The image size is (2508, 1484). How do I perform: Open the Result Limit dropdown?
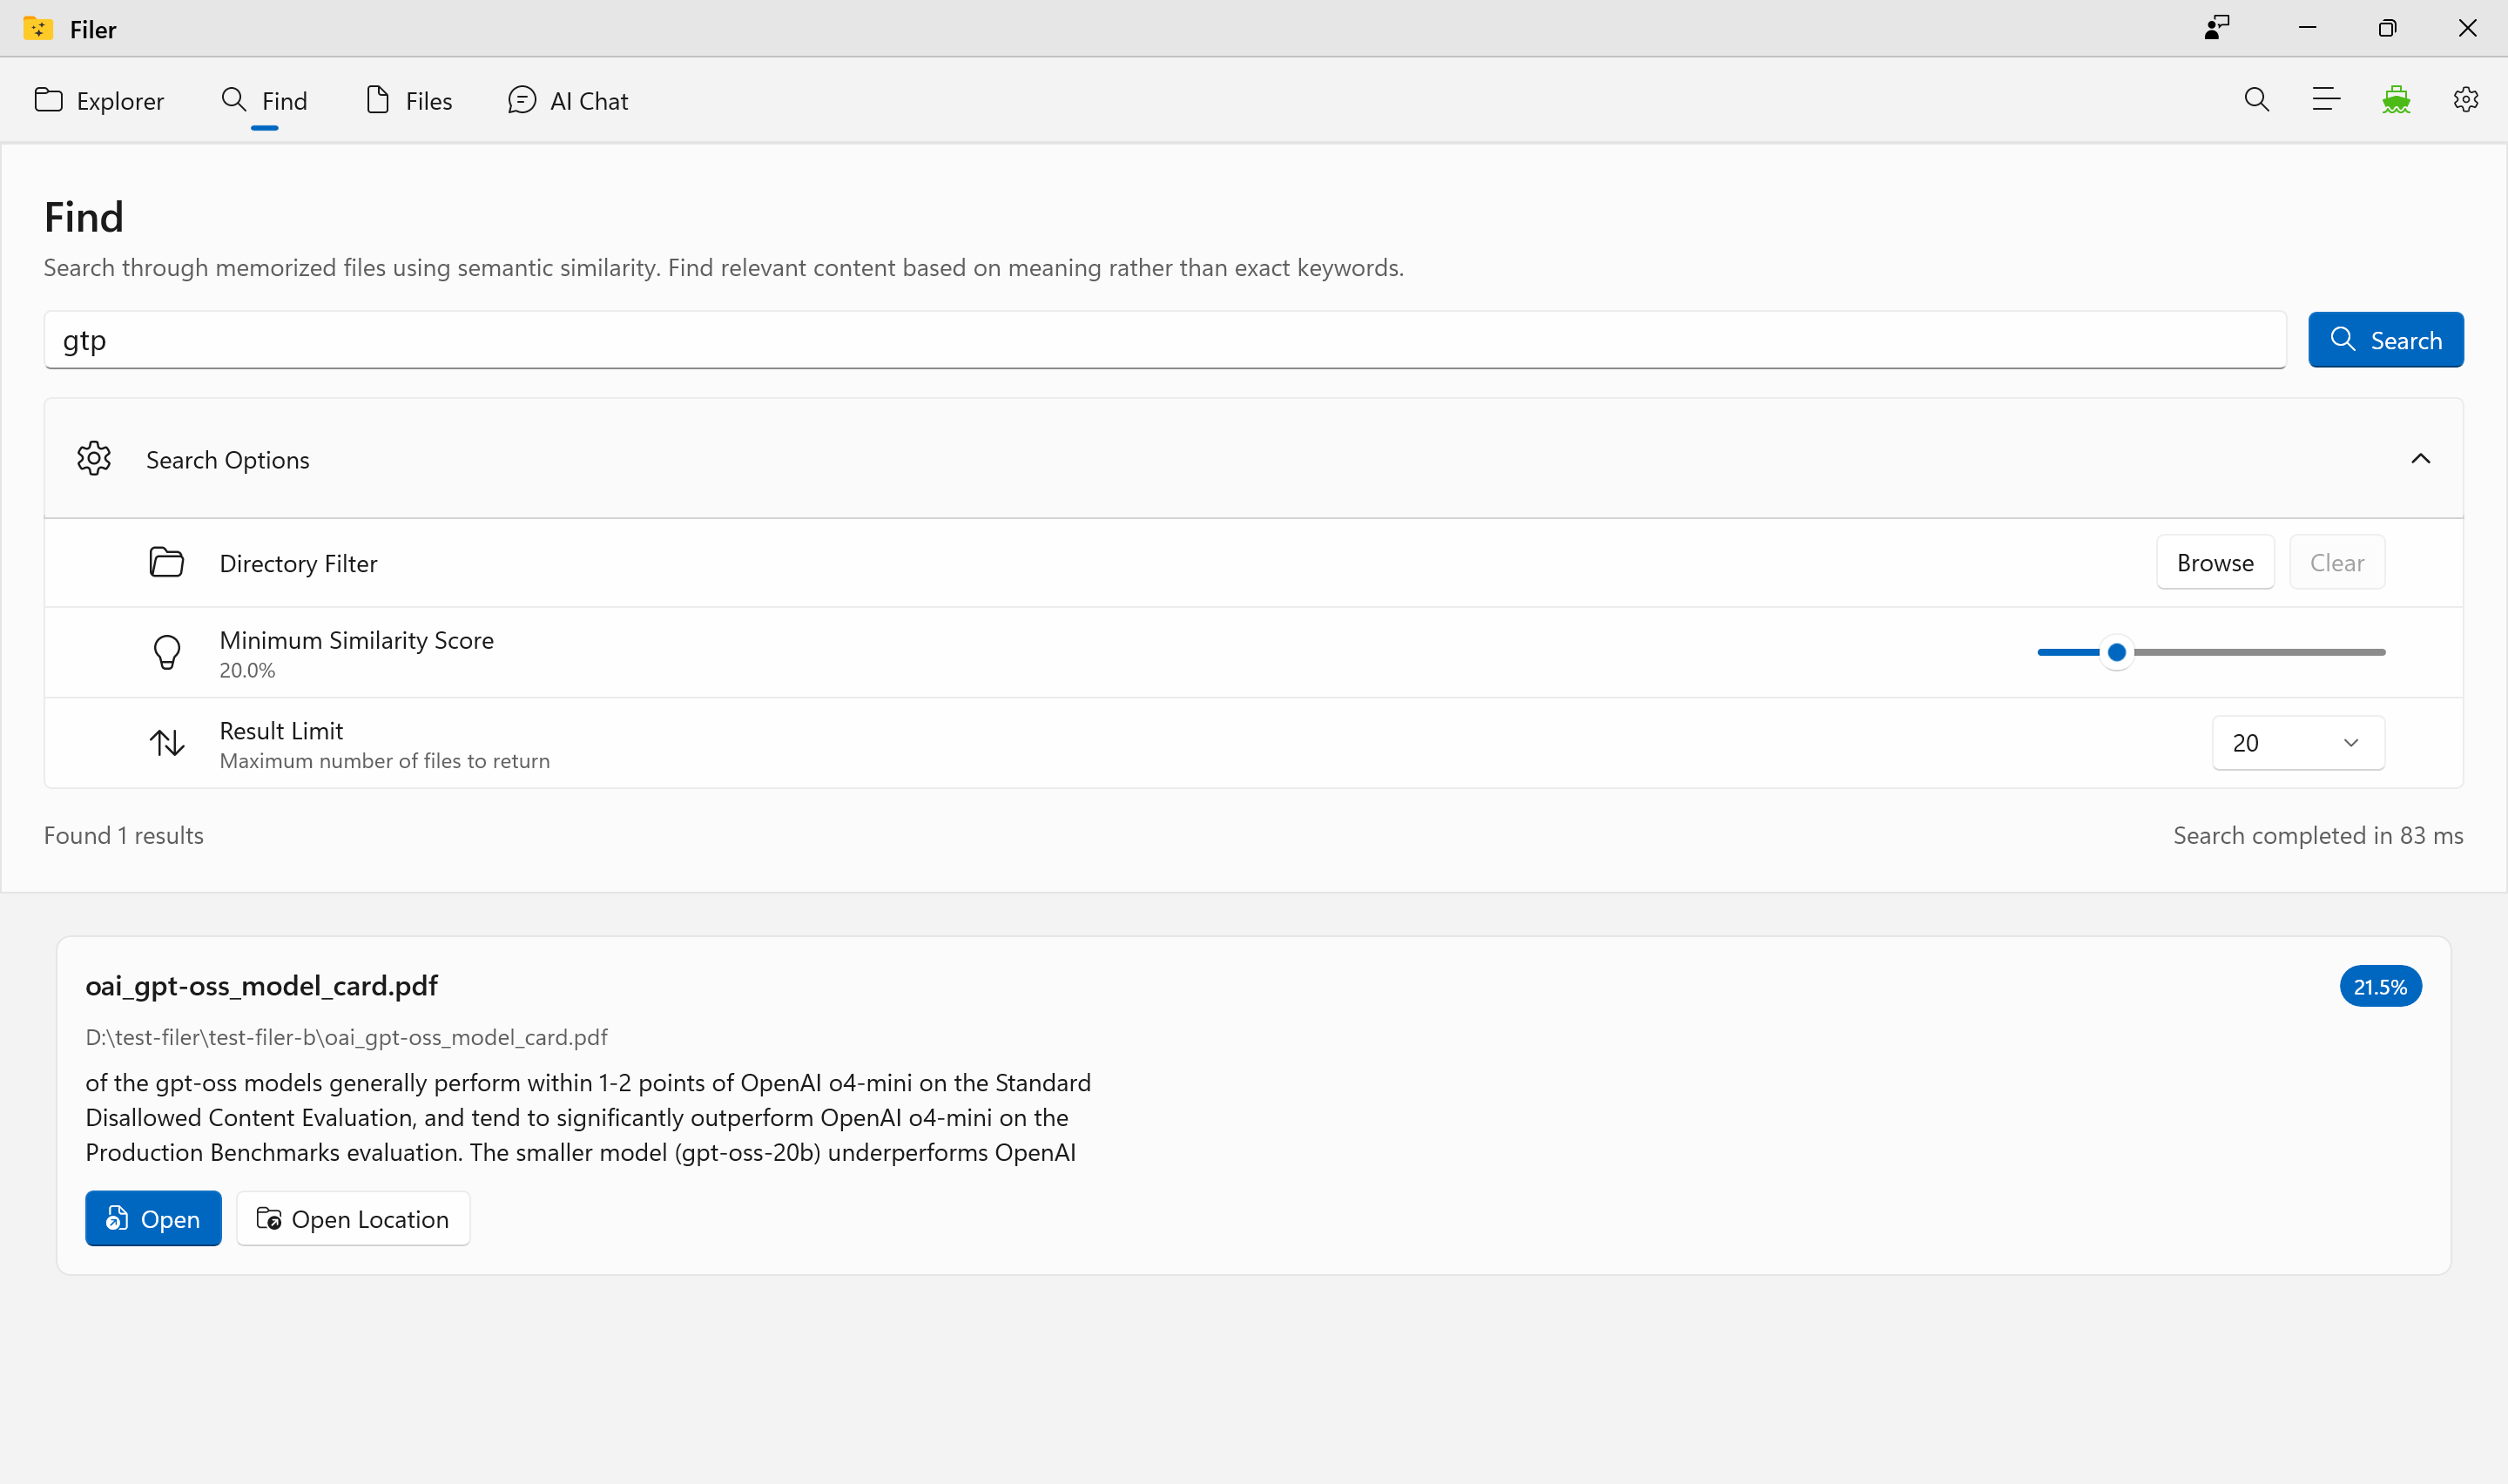(2296, 742)
